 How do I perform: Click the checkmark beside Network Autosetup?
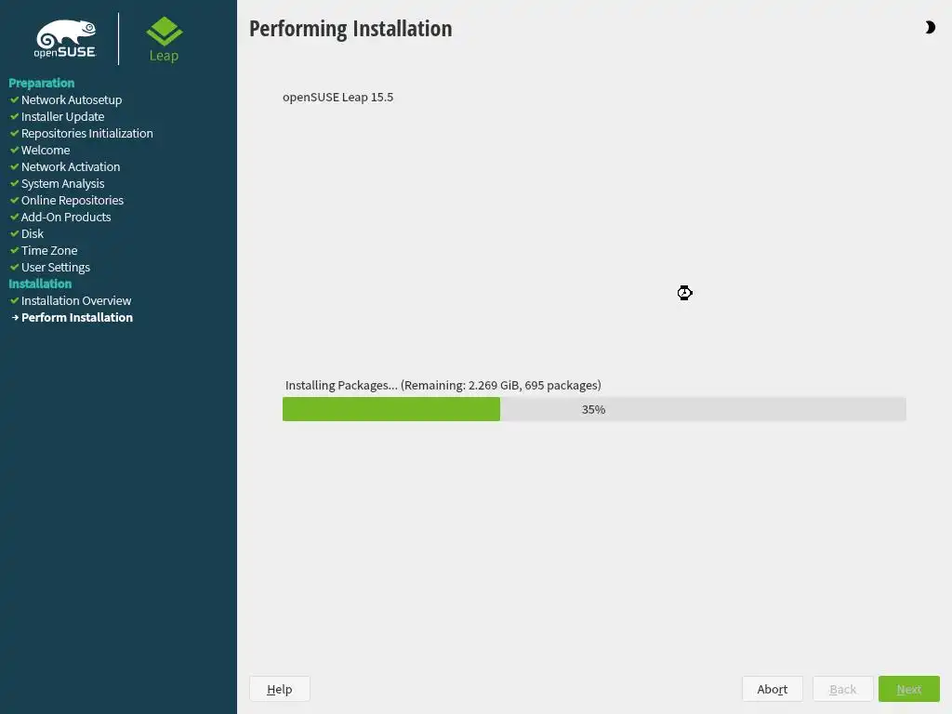(14, 99)
